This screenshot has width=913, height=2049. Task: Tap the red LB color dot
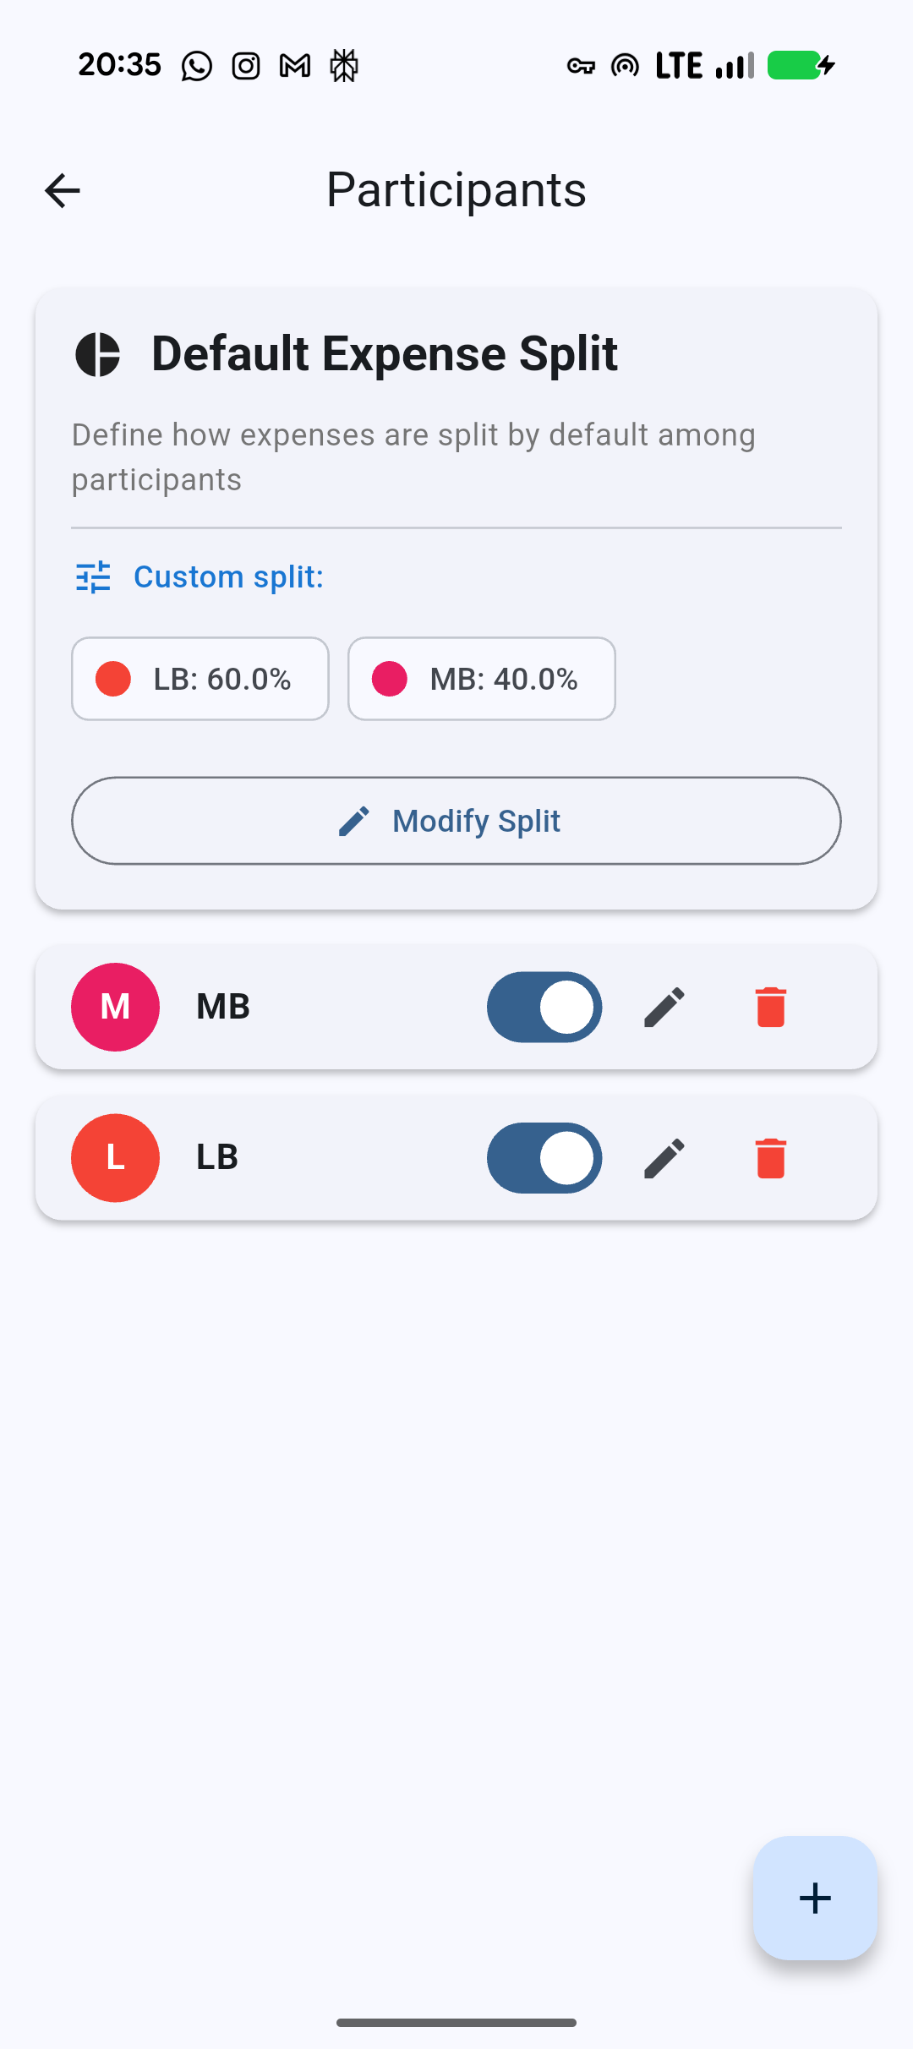point(113,679)
